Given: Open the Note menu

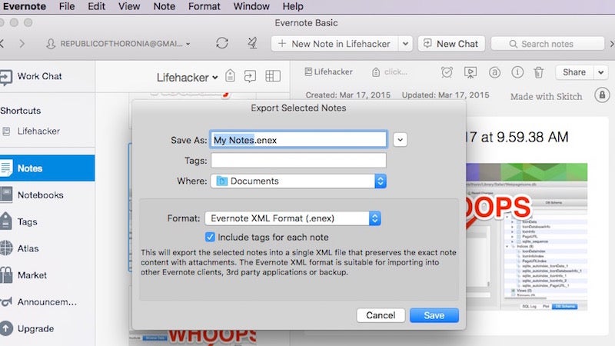Looking at the screenshot, I should tap(164, 6).
